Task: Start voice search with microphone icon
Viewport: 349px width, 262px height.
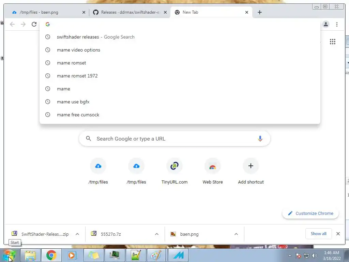Action: [260, 139]
